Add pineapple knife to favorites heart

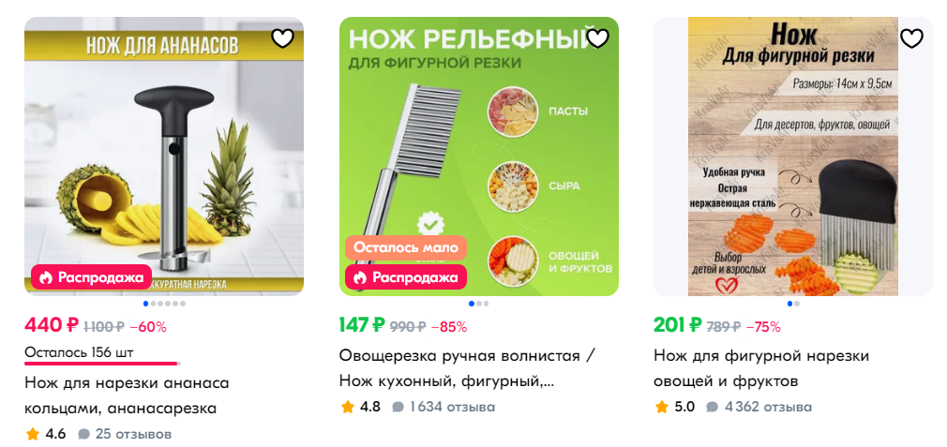(x=282, y=38)
